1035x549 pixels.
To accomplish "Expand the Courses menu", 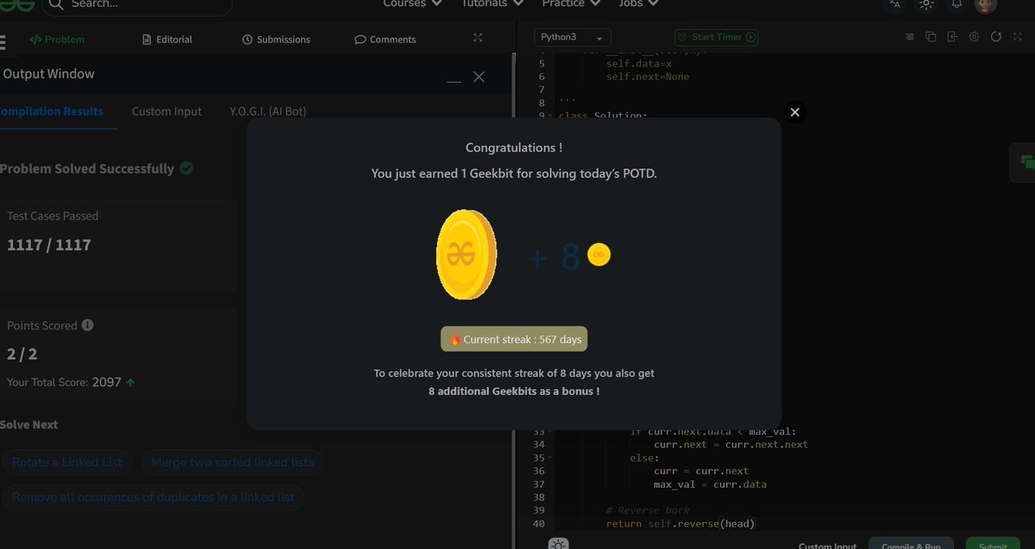I will tap(412, 3).
